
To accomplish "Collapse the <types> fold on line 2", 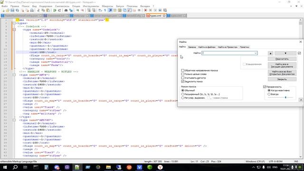I will (14, 23).
